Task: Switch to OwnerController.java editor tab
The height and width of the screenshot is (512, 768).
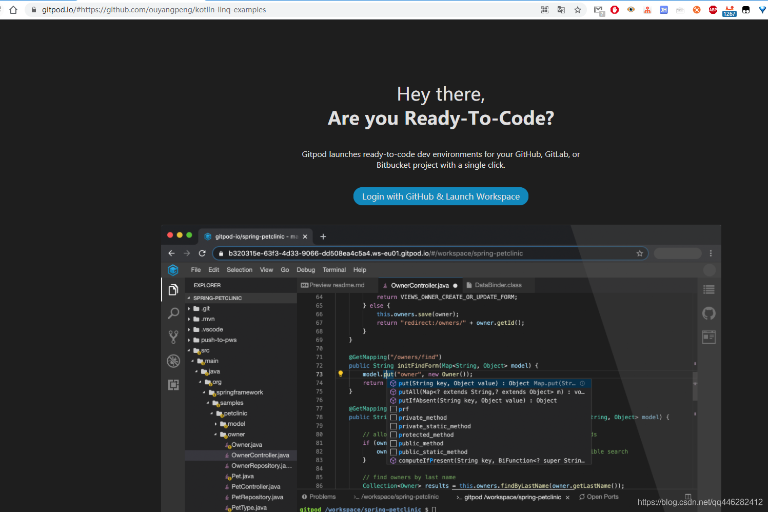Action: [420, 286]
